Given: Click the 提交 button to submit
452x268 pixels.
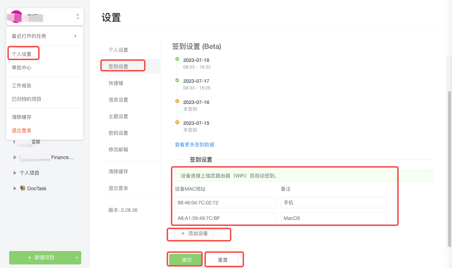Looking at the screenshot, I should 185,259.
